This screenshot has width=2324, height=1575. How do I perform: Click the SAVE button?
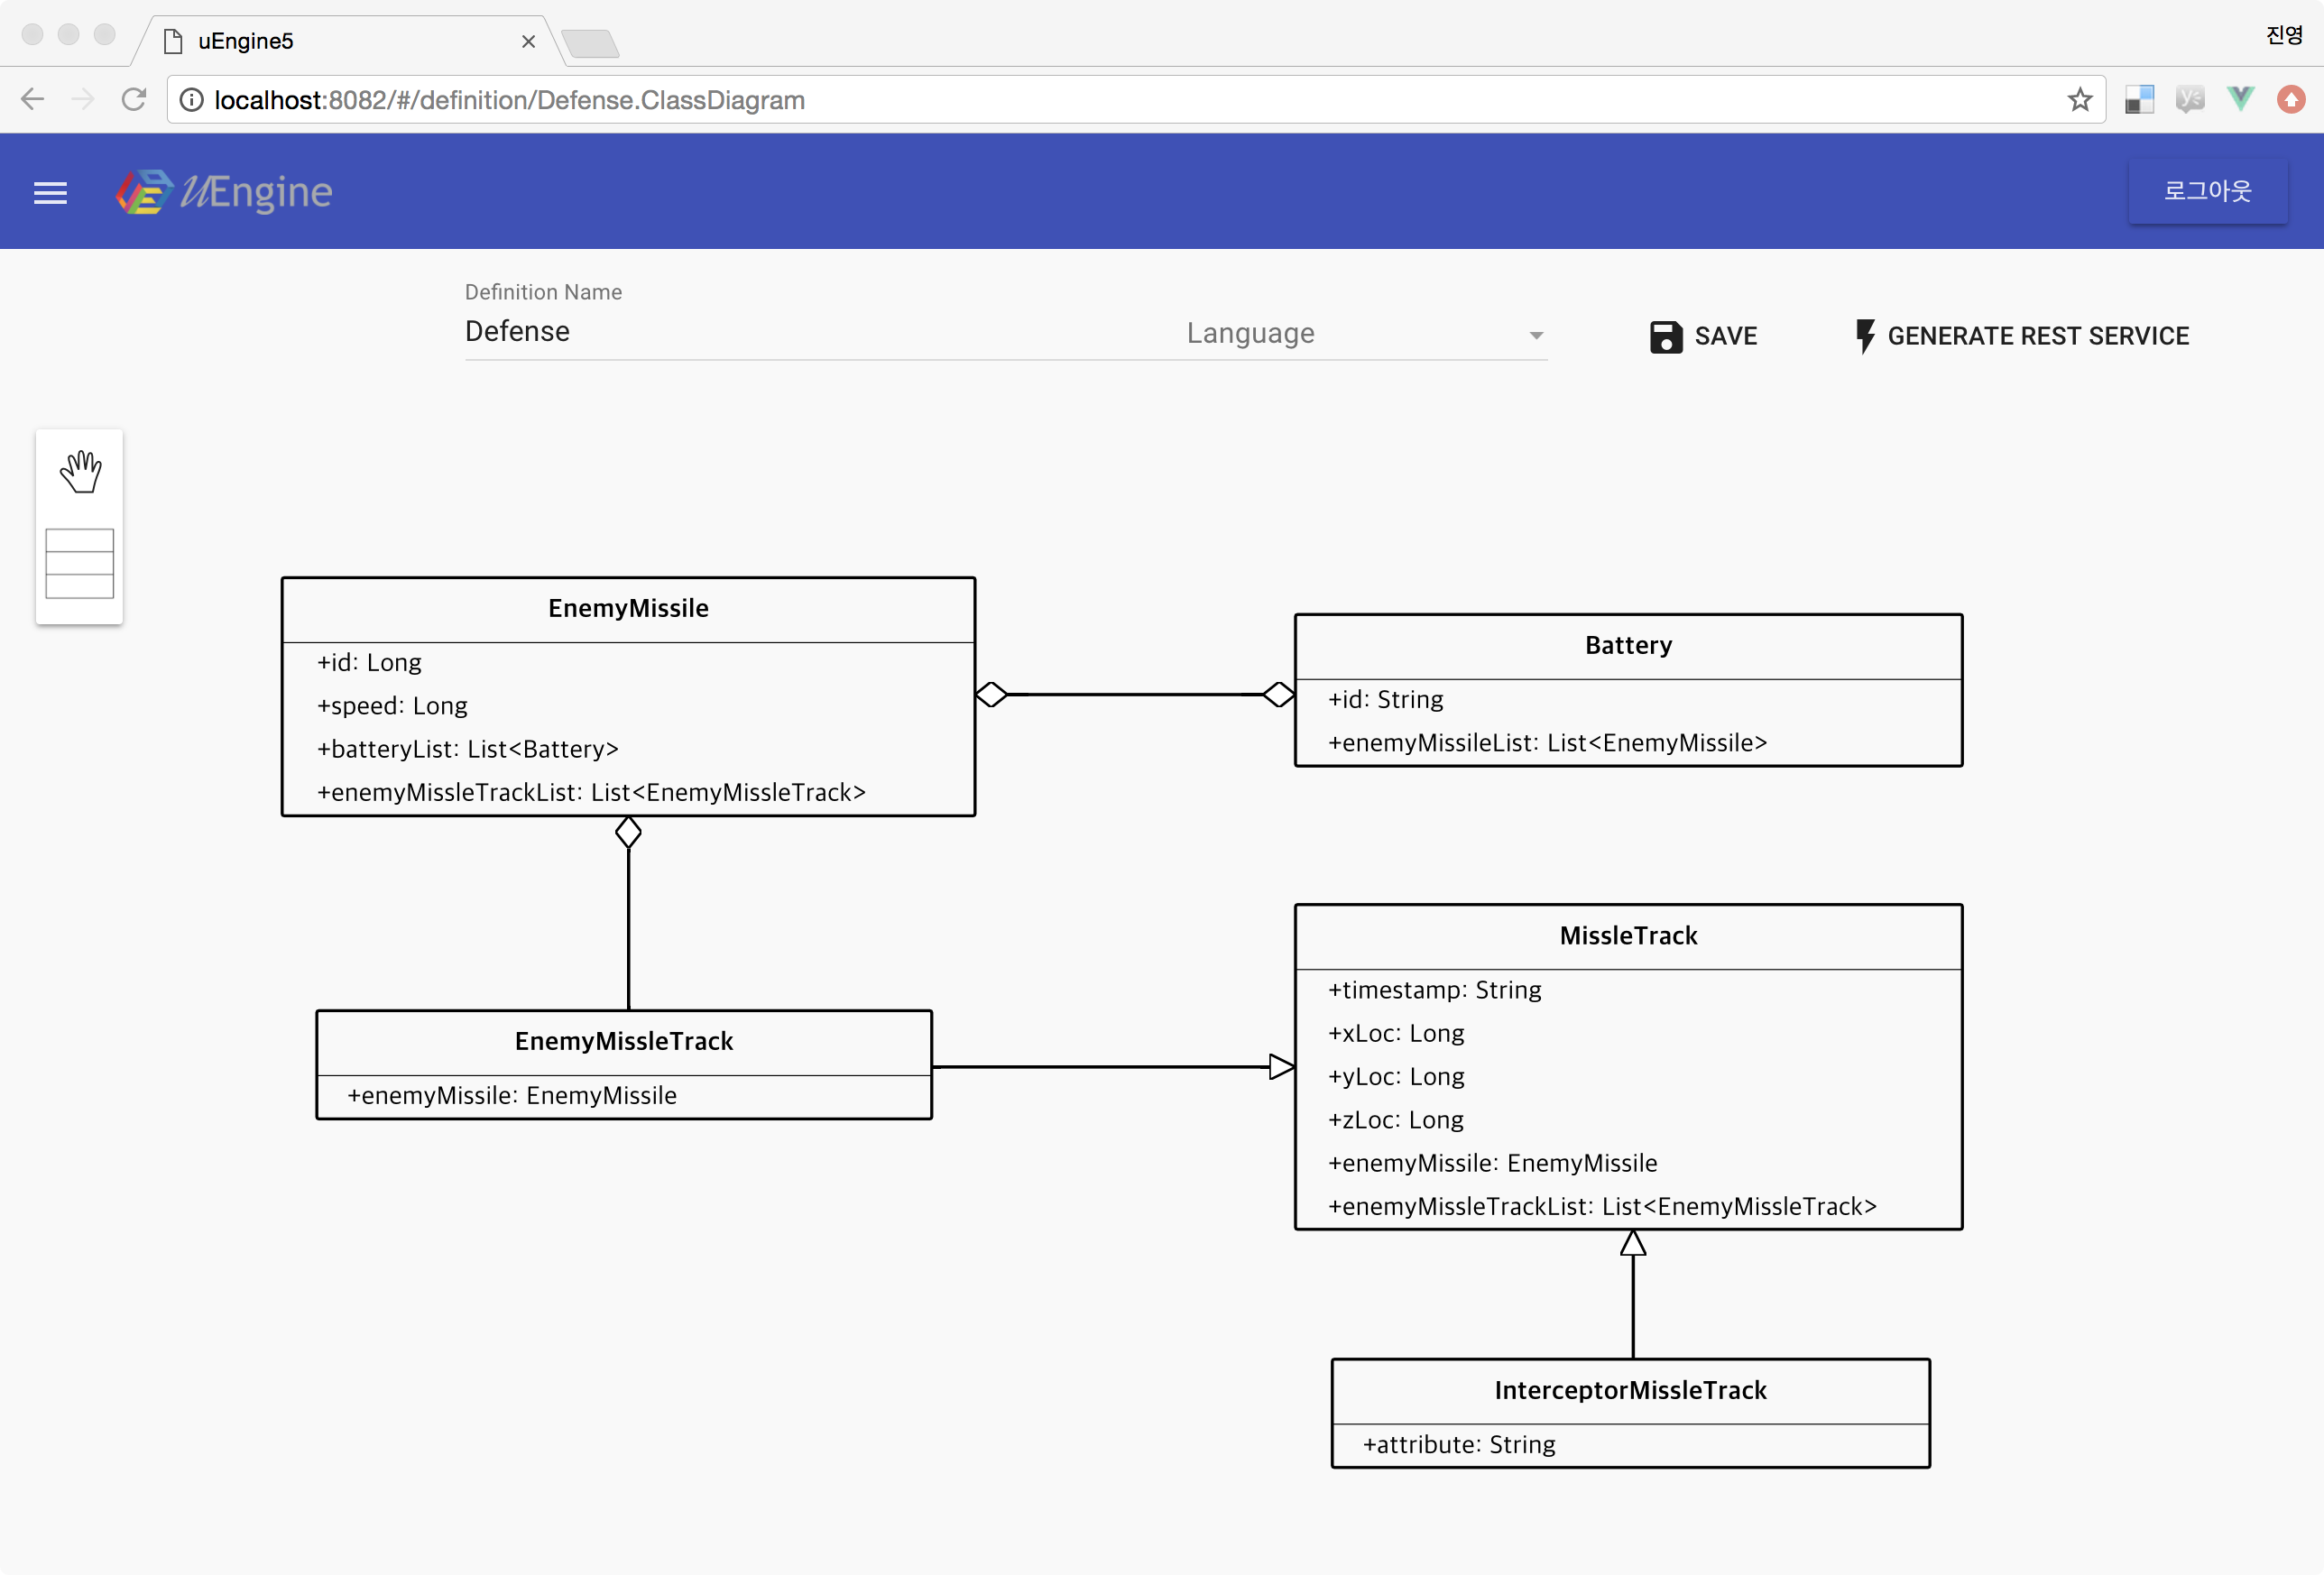point(1703,337)
